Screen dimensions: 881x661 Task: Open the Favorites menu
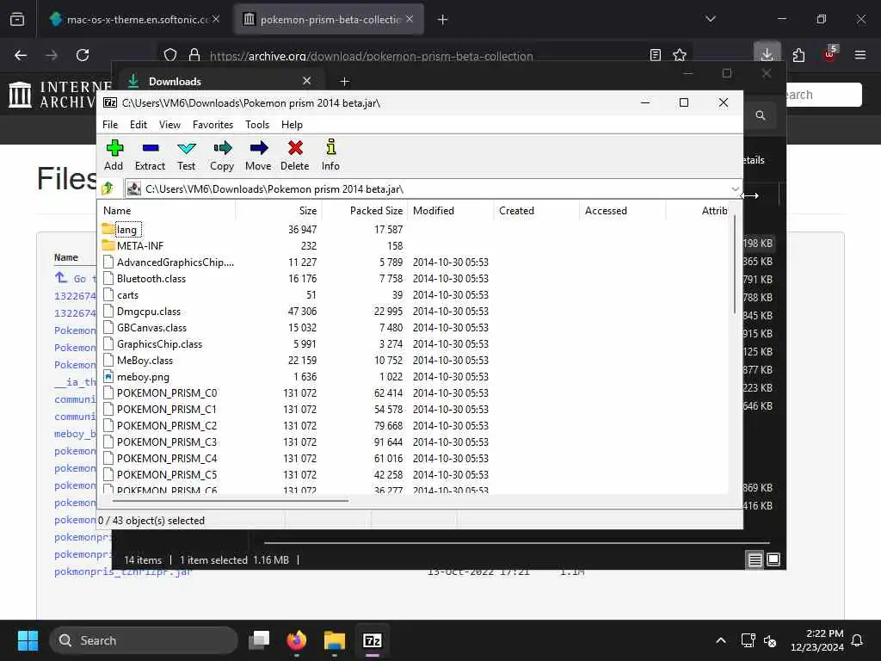(x=213, y=125)
